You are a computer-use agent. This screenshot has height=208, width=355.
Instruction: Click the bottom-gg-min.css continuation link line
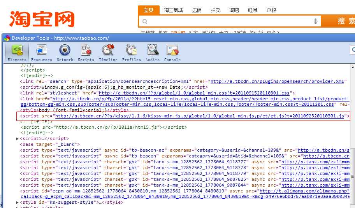[x=177, y=105]
